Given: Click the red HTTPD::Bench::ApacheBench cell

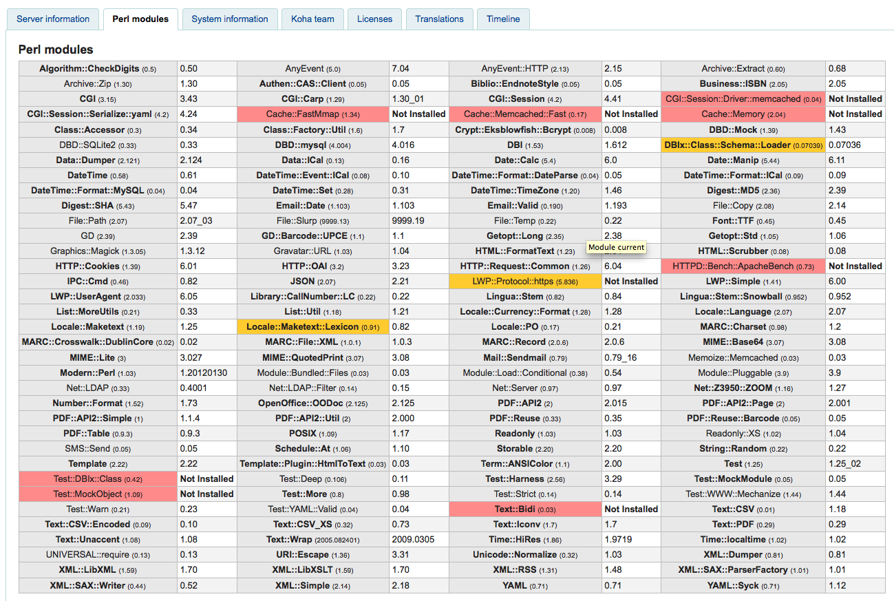Looking at the screenshot, I should (x=743, y=266).
